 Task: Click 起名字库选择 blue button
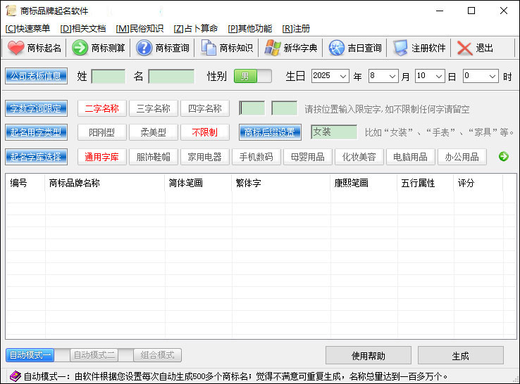coord(36,157)
